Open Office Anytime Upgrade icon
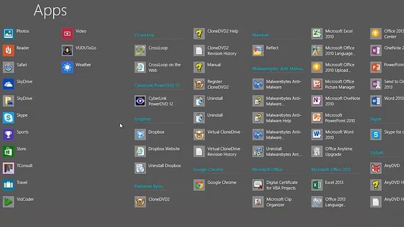404x227 pixels. point(317,151)
